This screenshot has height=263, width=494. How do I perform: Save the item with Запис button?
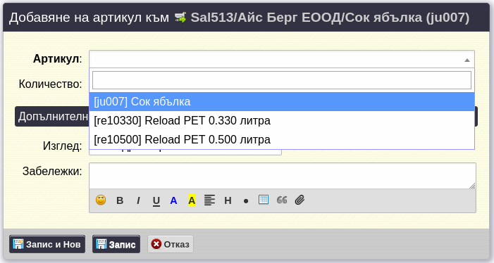click(x=116, y=244)
